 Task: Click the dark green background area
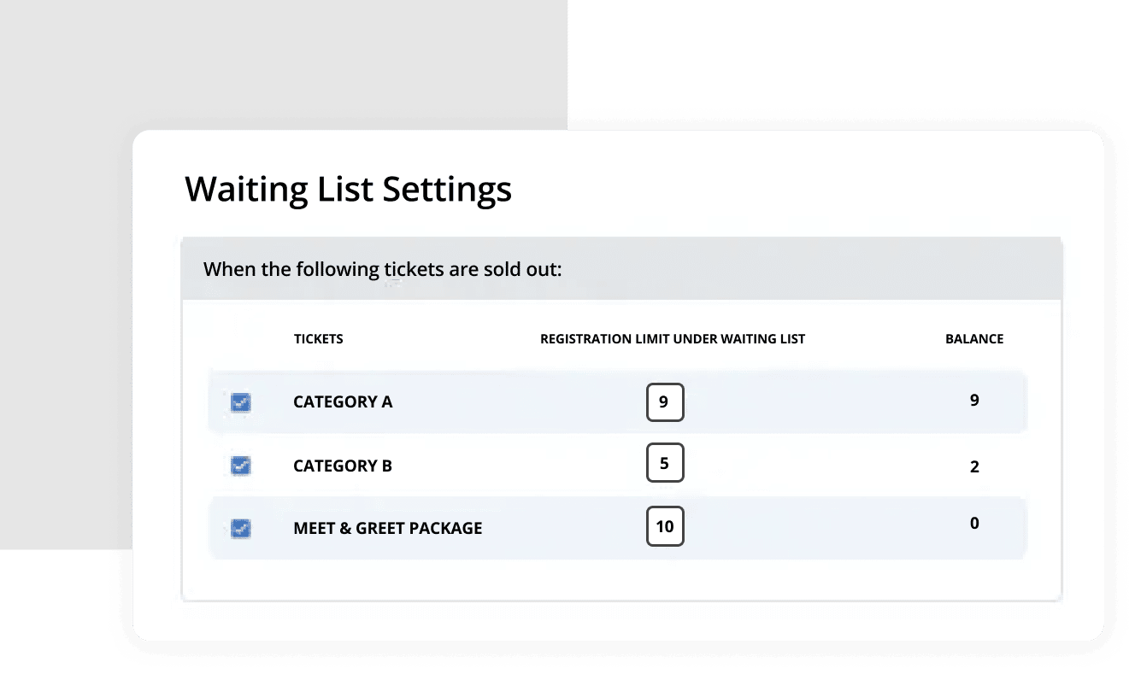(855, 60)
